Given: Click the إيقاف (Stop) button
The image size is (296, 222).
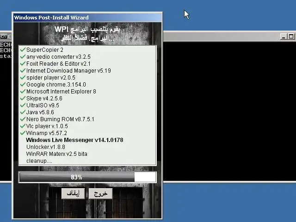Looking at the screenshot, I should click(73, 193).
